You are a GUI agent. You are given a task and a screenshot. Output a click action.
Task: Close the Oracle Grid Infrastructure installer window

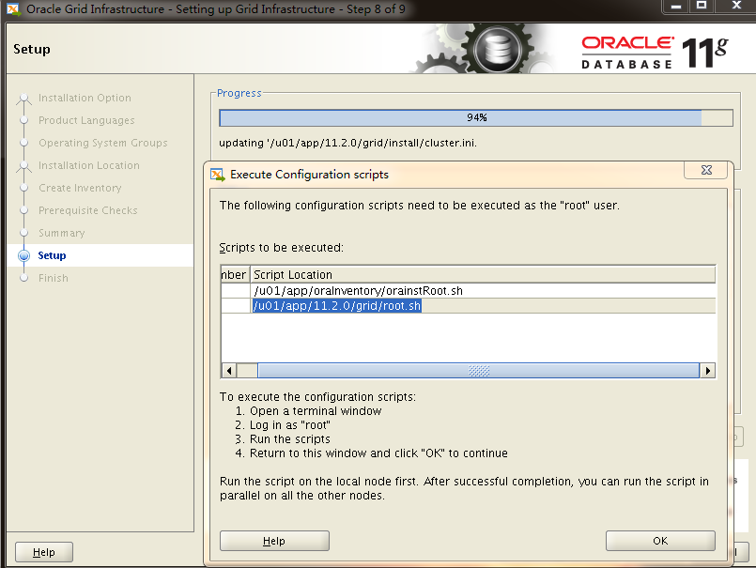(x=736, y=6)
